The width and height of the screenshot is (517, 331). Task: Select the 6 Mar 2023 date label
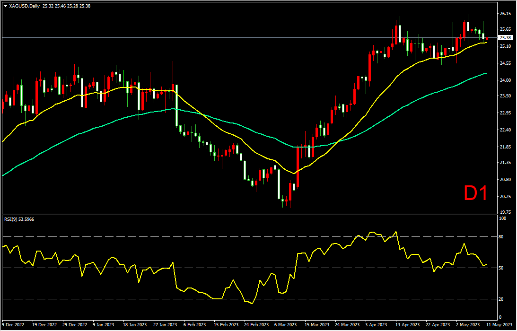[286, 325]
